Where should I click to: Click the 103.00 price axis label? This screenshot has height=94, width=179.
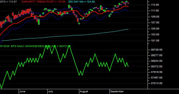(155, 35)
